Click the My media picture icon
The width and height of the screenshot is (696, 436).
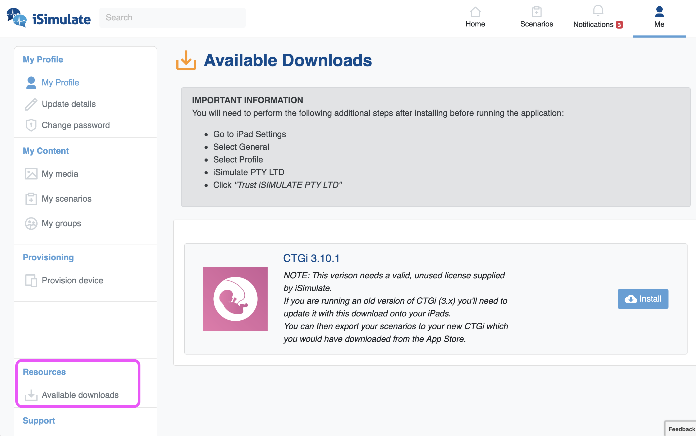[31, 174]
